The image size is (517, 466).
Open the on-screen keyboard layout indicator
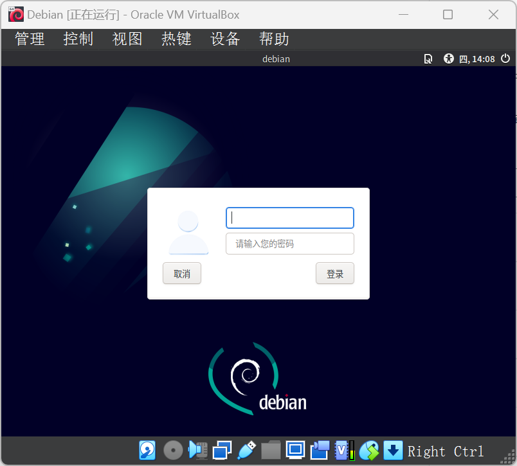428,59
